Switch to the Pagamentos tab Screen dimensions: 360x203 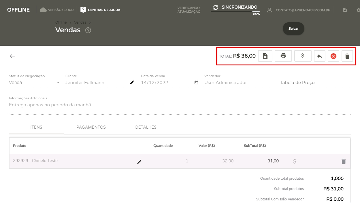point(91,127)
